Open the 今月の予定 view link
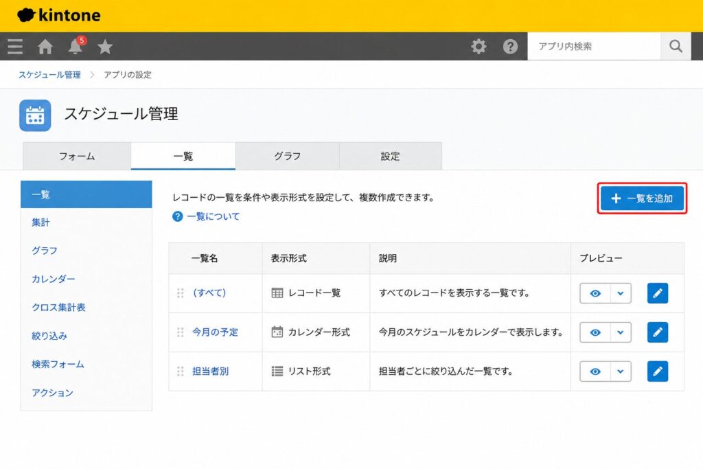Screen dimensions: 703x469 (x=215, y=332)
